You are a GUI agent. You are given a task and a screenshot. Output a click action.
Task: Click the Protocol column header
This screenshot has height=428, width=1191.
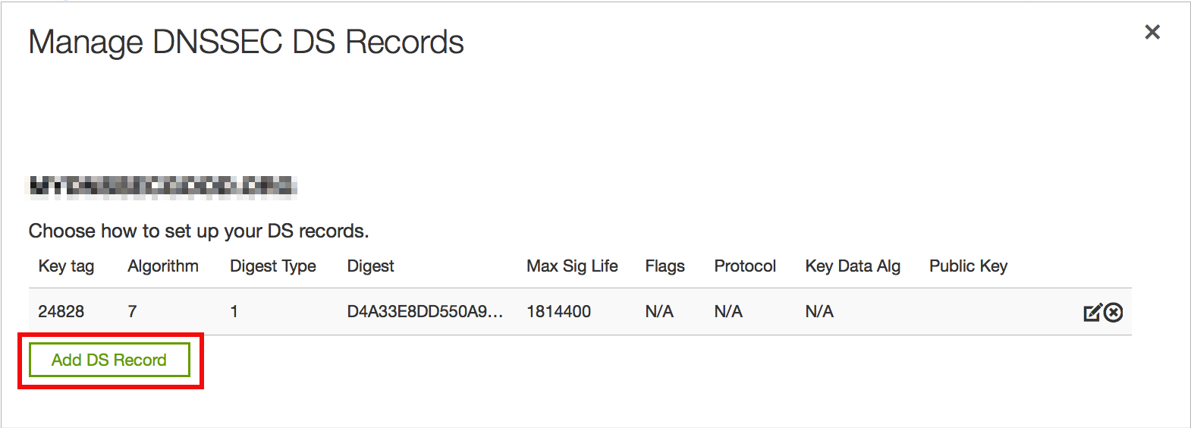(x=745, y=266)
